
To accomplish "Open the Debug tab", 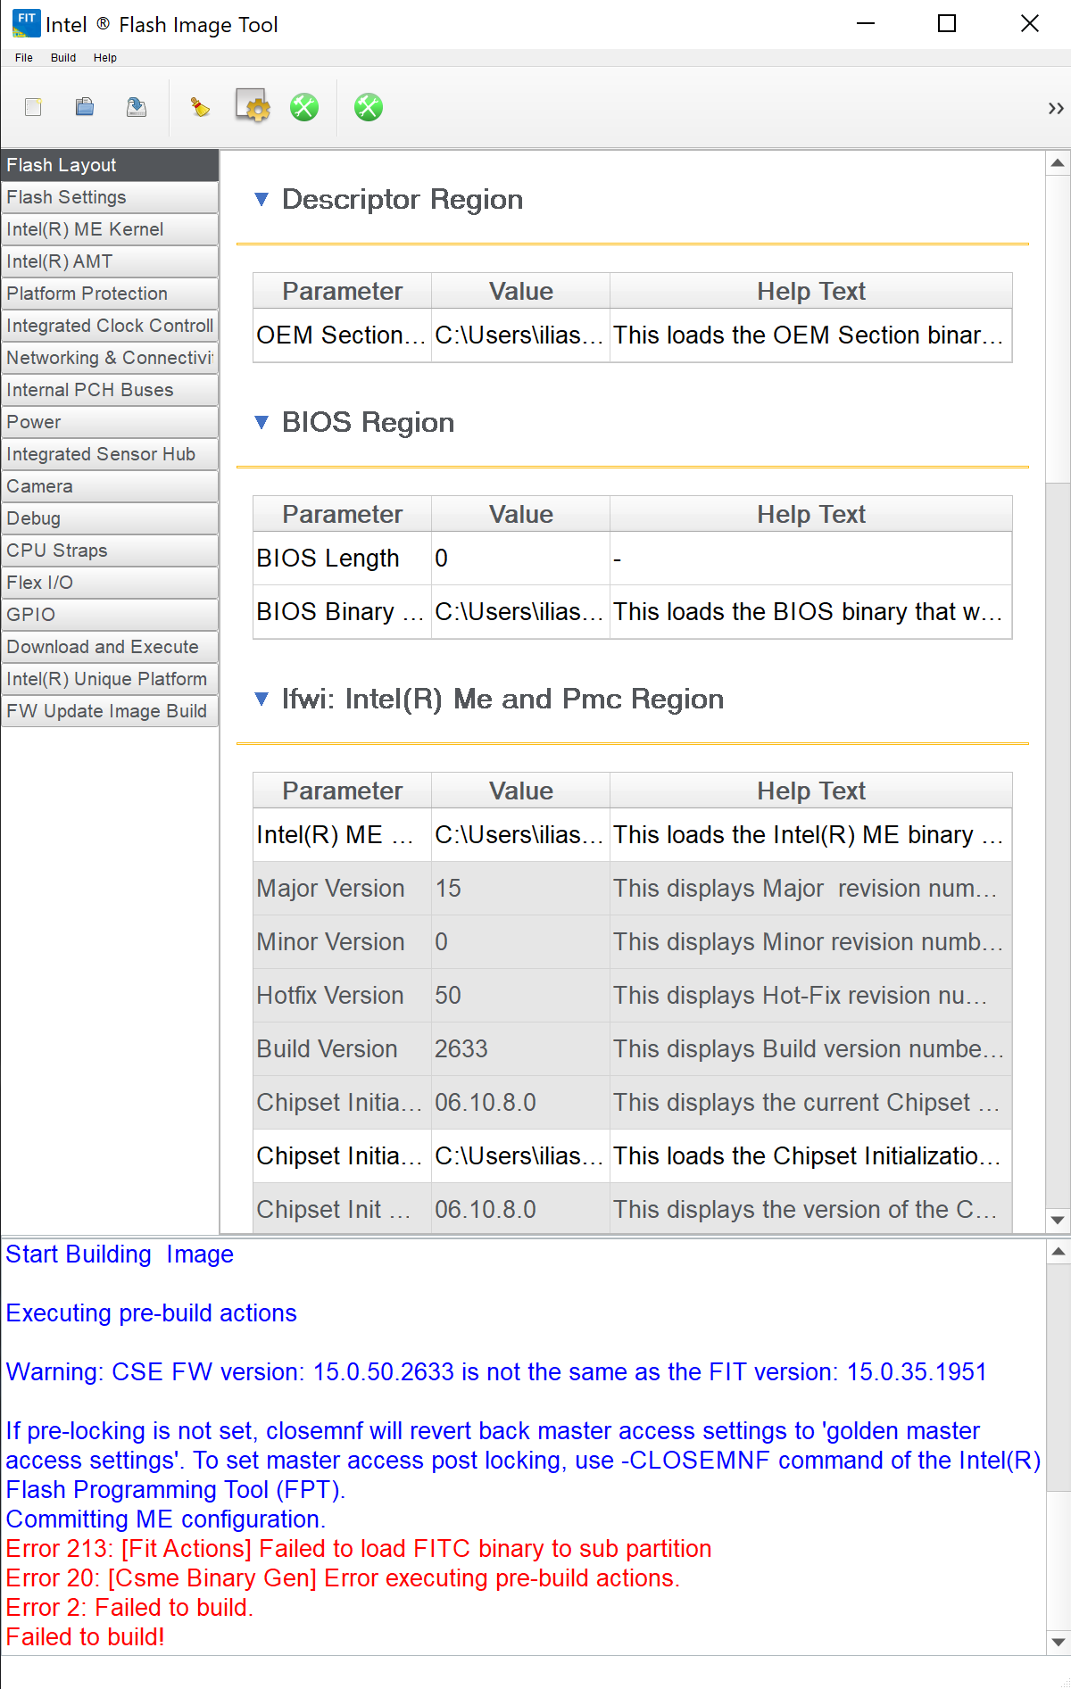I will tap(110, 518).
